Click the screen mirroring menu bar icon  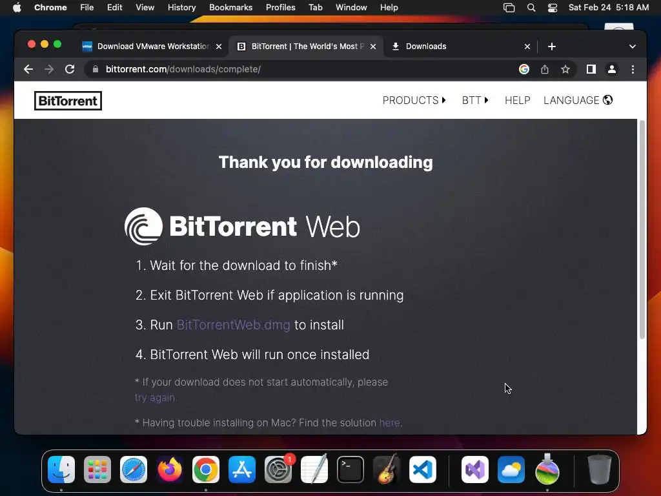[509, 8]
